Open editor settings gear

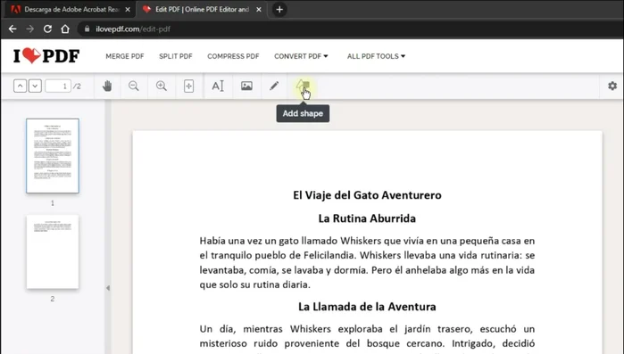(612, 86)
